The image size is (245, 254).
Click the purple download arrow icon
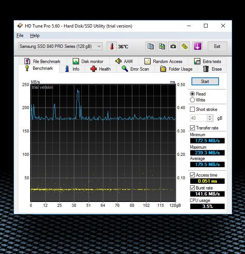(198, 46)
